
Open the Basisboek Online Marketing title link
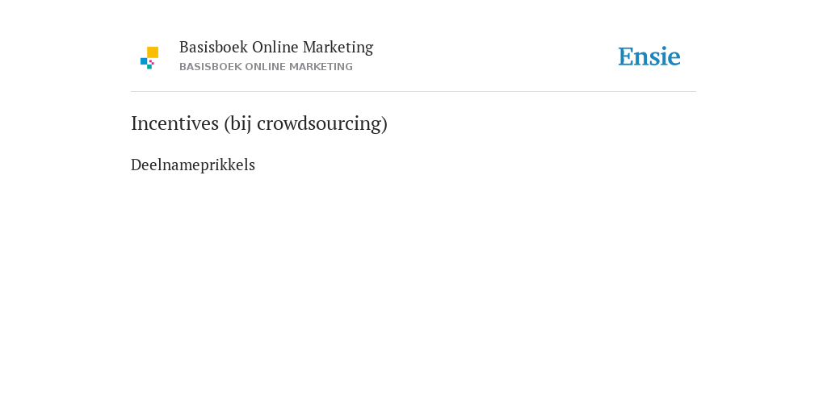[276, 47]
